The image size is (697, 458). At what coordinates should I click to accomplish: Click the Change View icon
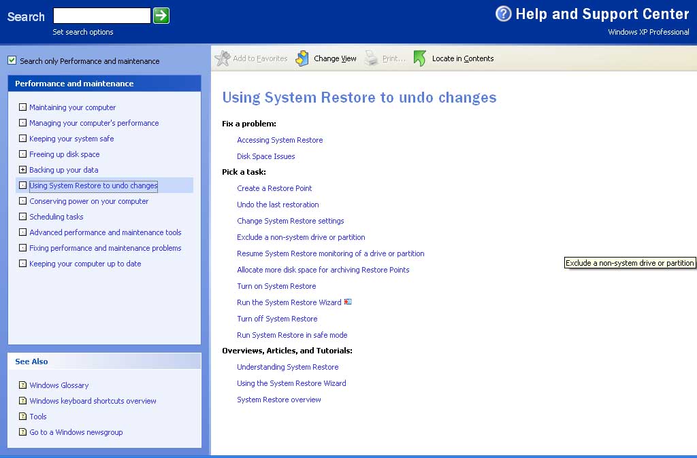[x=302, y=58]
